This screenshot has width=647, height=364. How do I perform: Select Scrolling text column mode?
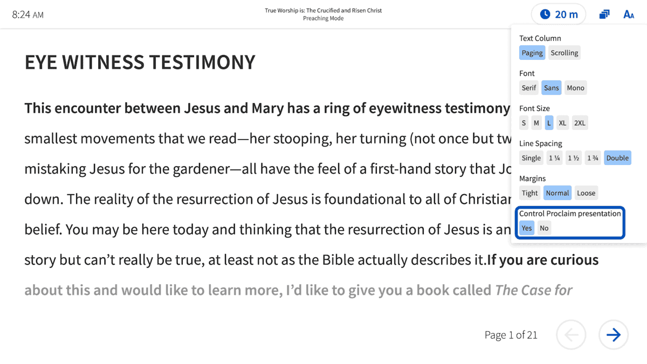click(564, 53)
